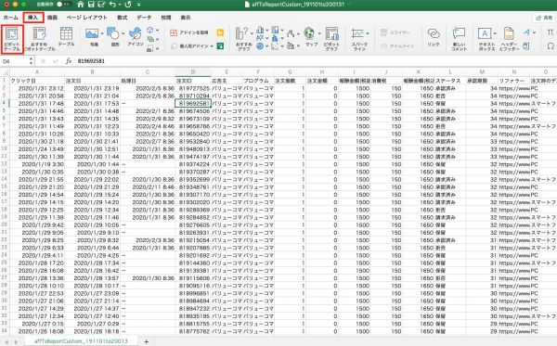Click the 注文ID header cell
557x346 pixels.
[x=193, y=81]
